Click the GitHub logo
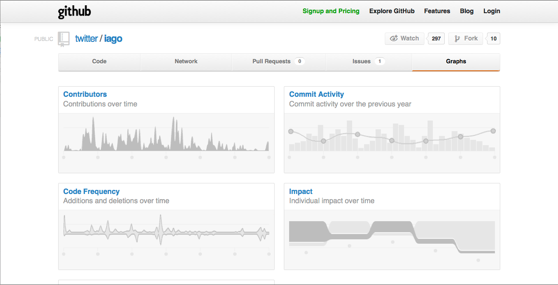This screenshot has width=558, height=285. tap(74, 11)
